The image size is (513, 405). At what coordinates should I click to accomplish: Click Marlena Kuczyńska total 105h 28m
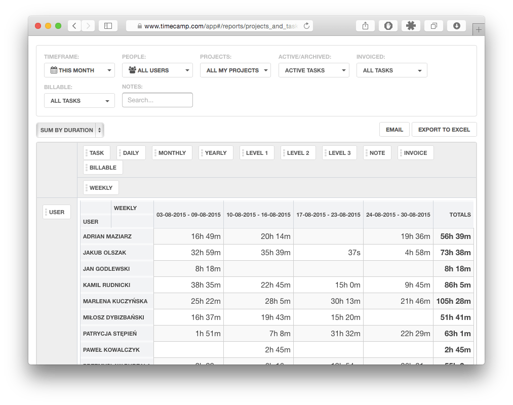pyautogui.click(x=453, y=301)
